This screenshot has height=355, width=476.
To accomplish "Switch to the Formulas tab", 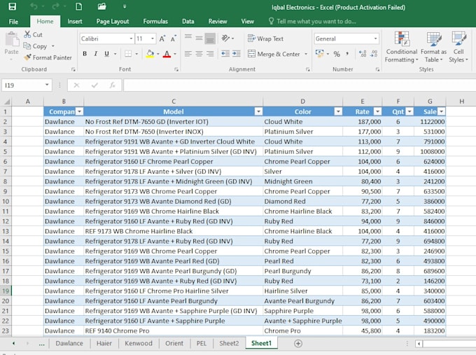I will pyautogui.click(x=155, y=21).
